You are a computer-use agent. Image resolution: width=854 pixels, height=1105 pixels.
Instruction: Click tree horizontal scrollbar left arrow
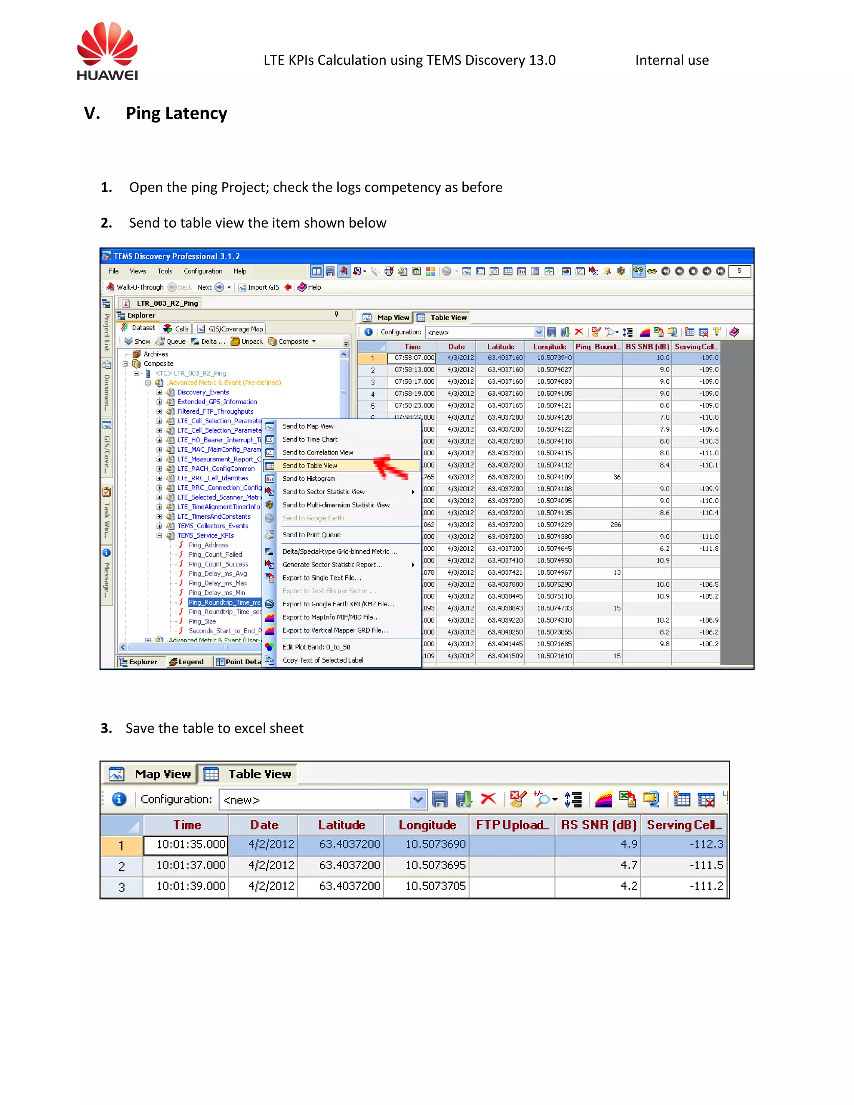(123, 648)
